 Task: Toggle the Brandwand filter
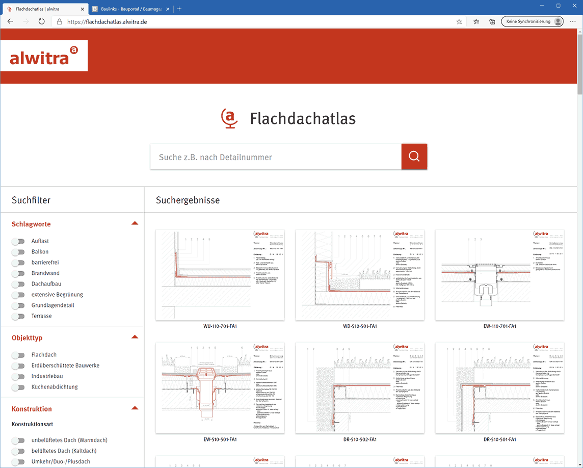pos(18,273)
